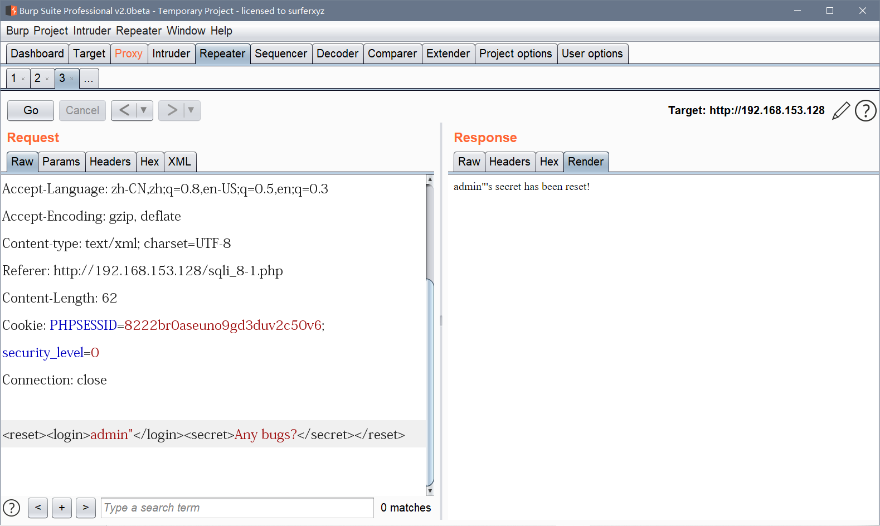
Task: Click the request scrollbar up arrow
Action: point(430,179)
